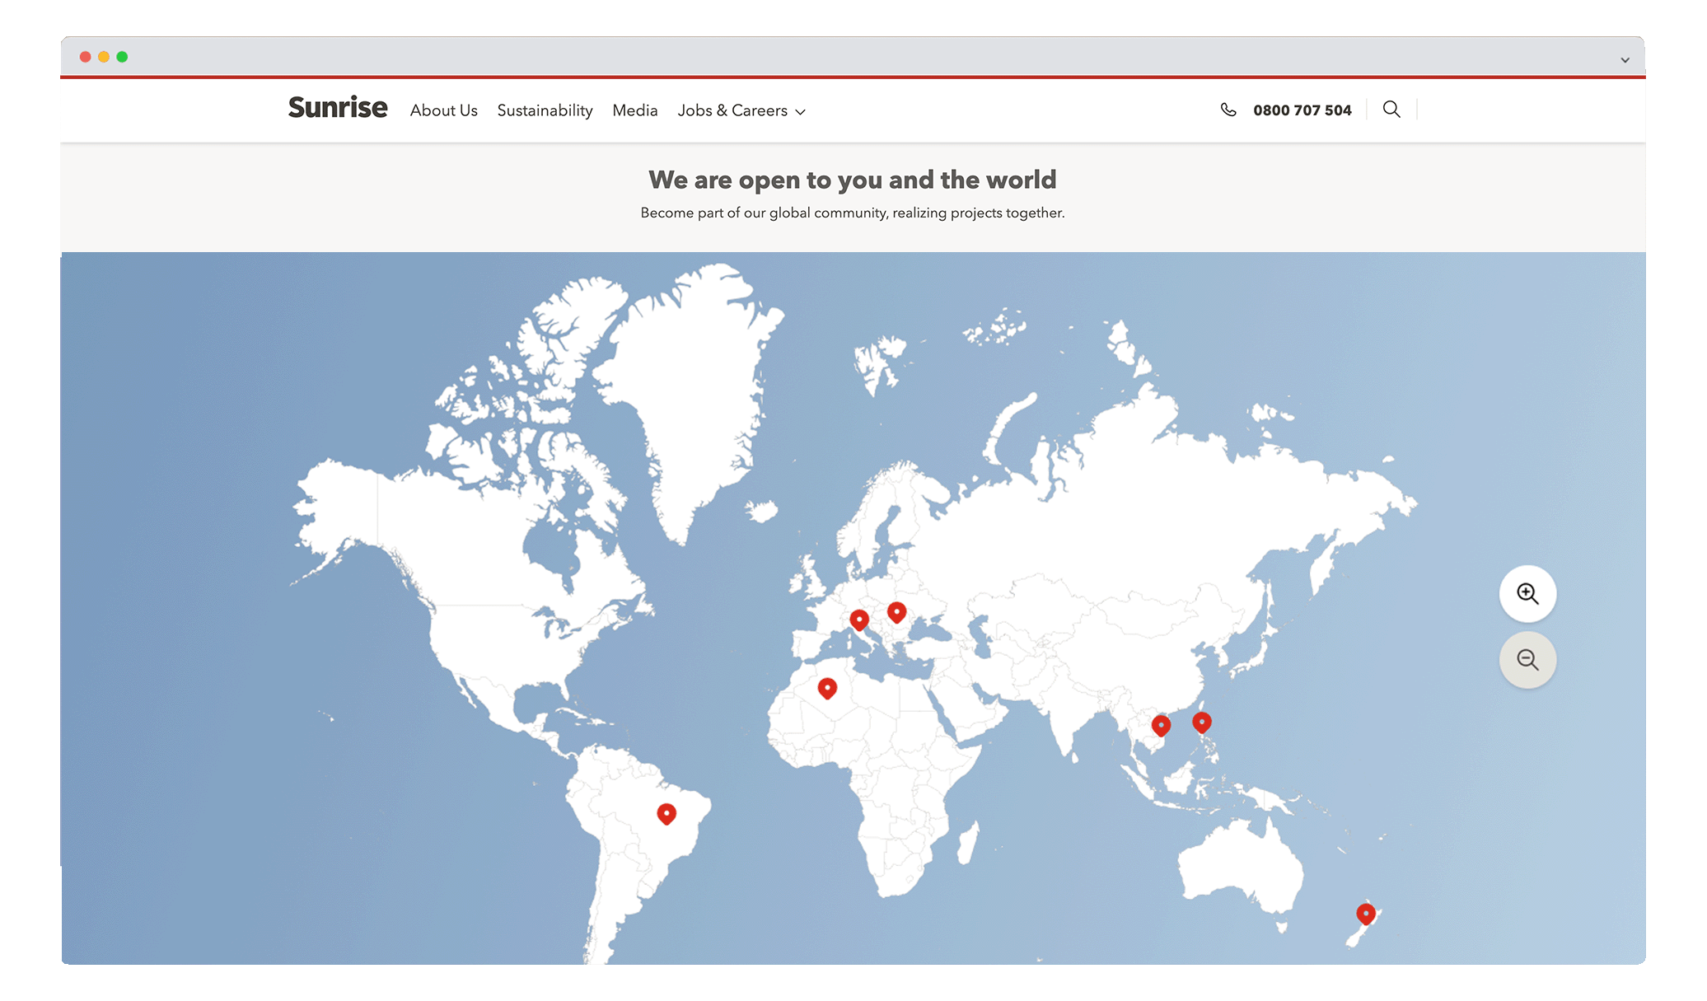The width and height of the screenshot is (1707, 1001).
Task: Go to the Sustainability page
Action: [x=545, y=110]
